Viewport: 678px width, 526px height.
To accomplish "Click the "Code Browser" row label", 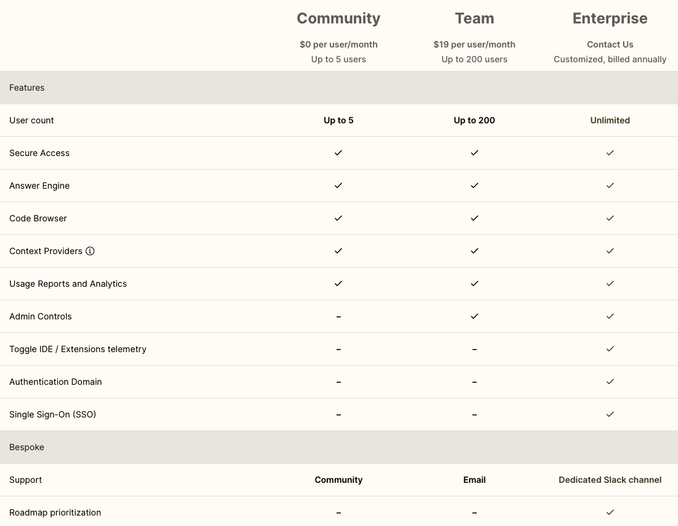I will (x=38, y=218).
